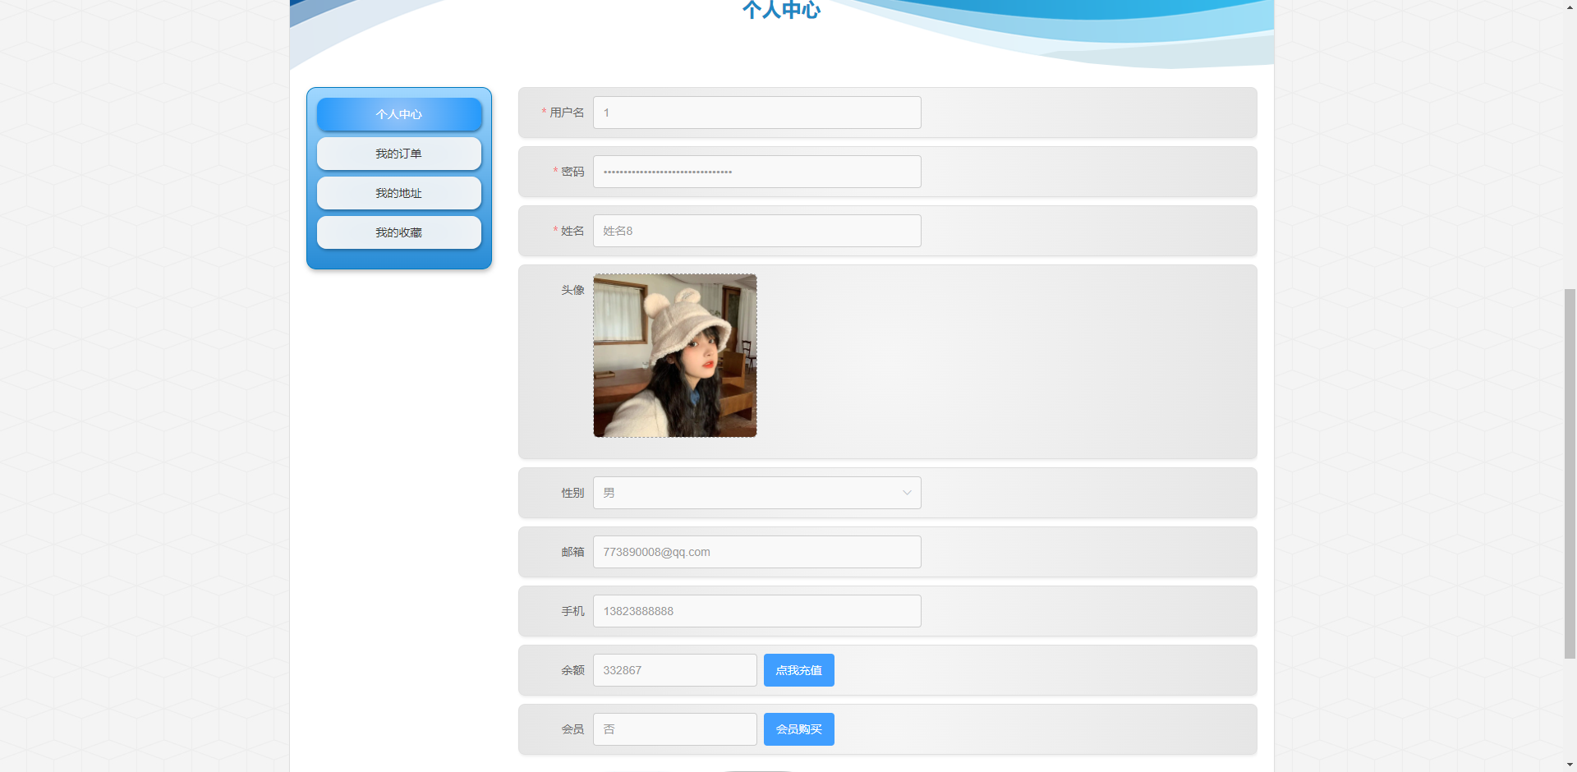This screenshot has width=1577, height=772.
Task: Click the 邮箱 email field
Action: coord(757,552)
